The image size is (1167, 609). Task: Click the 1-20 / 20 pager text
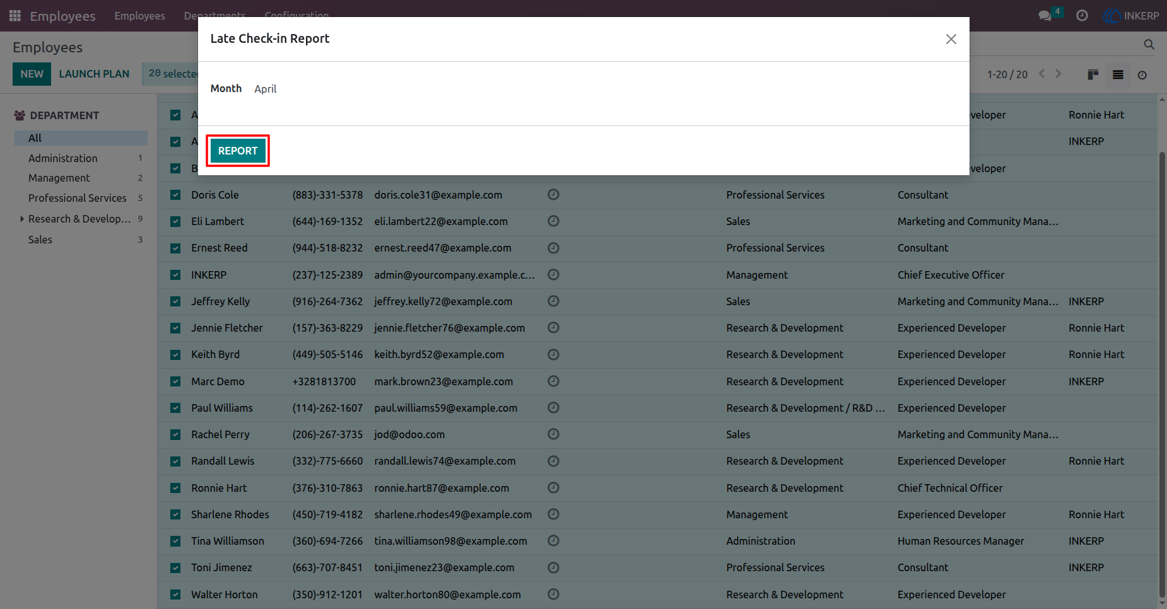1007,74
